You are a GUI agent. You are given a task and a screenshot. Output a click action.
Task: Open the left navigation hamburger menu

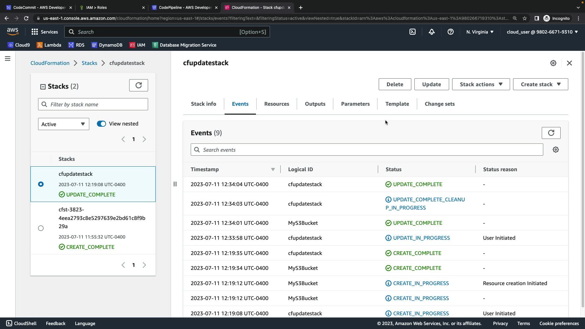pyautogui.click(x=8, y=58)
